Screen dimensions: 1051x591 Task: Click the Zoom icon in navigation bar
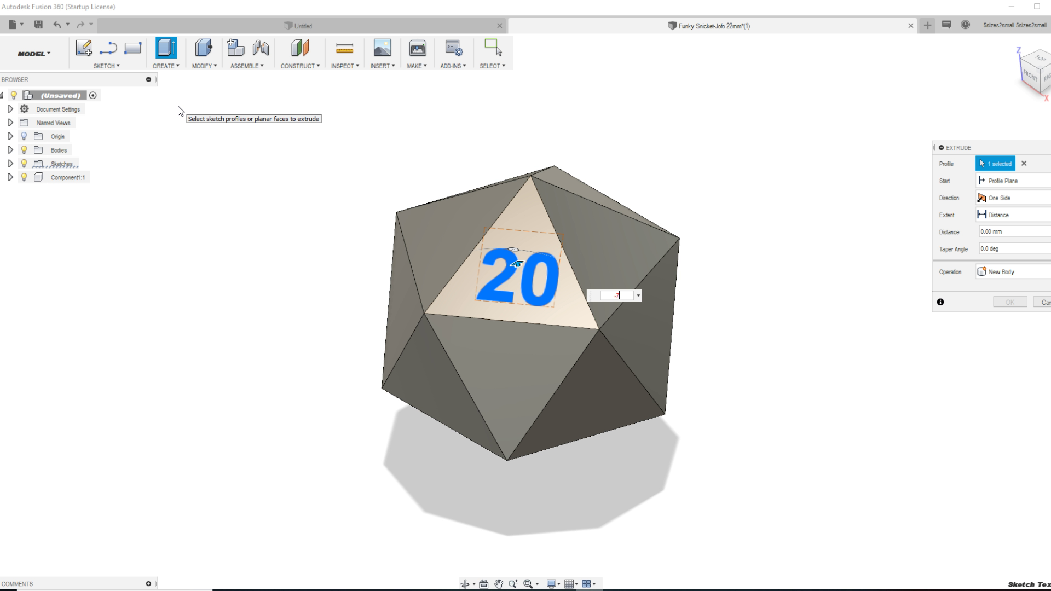tap(513, 584)
